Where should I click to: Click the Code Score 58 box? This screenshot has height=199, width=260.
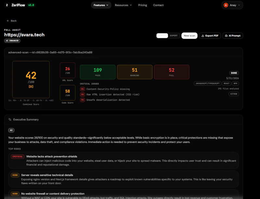click(68, 93)
